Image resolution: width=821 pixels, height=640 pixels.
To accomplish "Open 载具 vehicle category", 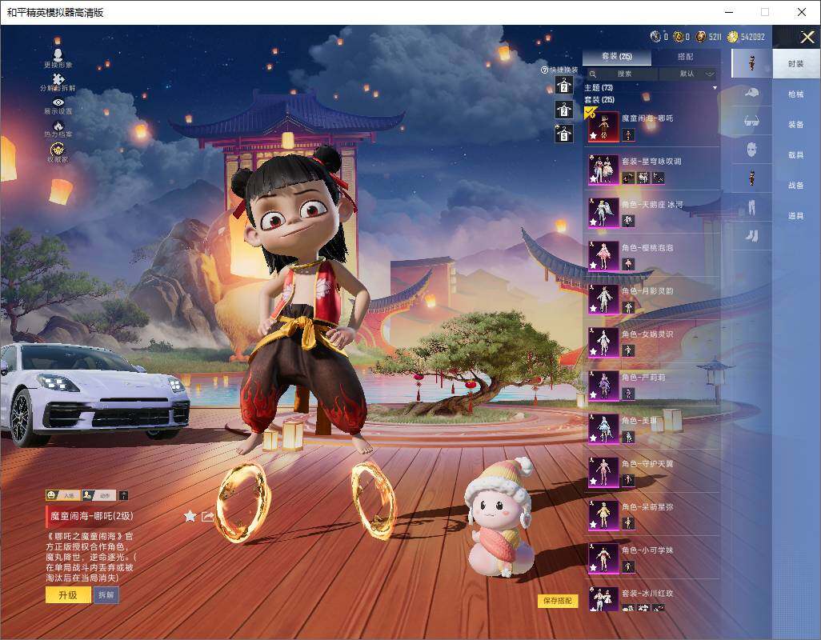I will click(x=796, y=155).
